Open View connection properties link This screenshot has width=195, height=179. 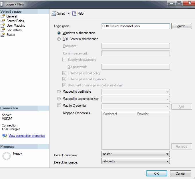coord(27,136)
